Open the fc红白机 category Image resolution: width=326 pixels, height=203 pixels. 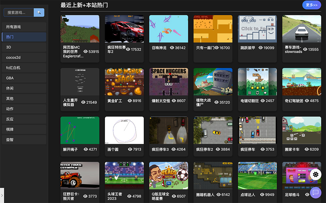tap(24, 68)
